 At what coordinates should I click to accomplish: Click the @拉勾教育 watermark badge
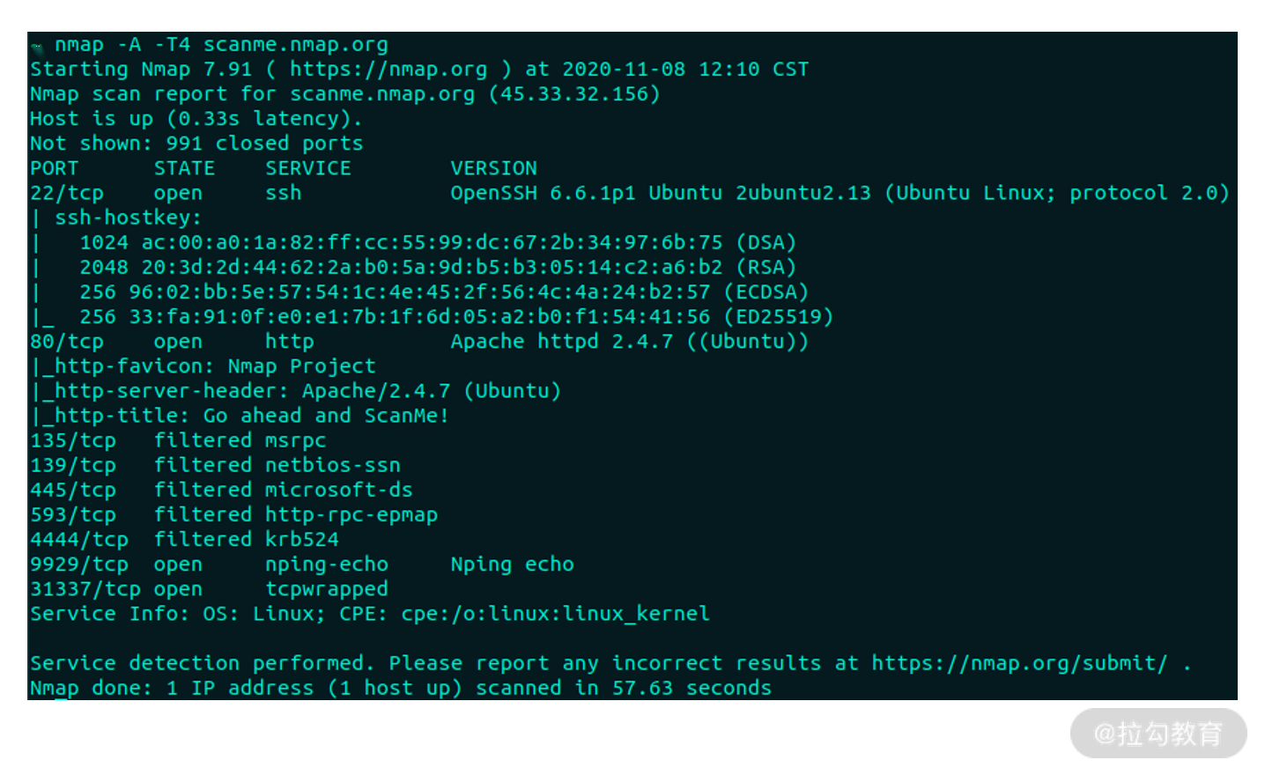[x=1158, y=733]
